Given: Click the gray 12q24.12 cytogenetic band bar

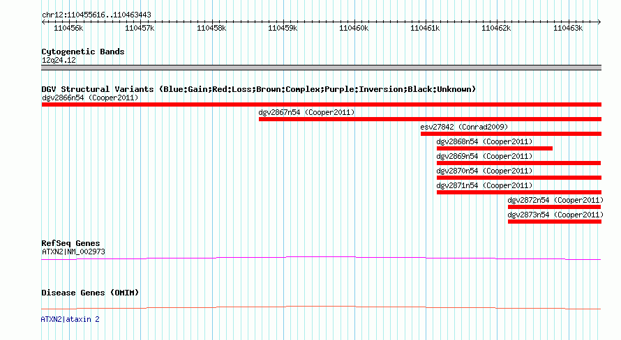Looking at the screenshot, I should tap(322, 68).
